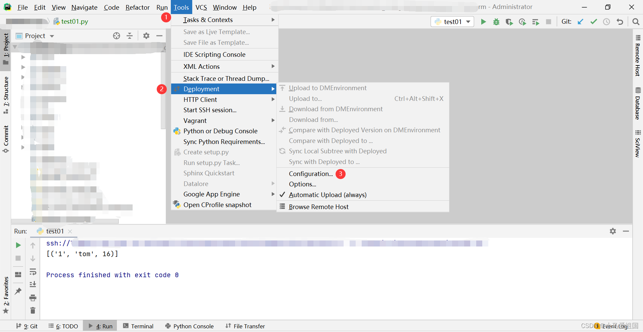
Task: Clear all console output trash icon
Action: pos(33,311)
